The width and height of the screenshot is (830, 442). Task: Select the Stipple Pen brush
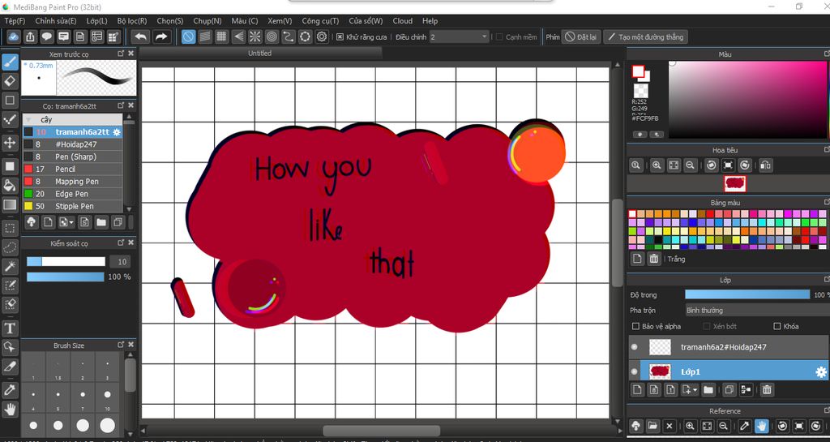pos(72,207)
